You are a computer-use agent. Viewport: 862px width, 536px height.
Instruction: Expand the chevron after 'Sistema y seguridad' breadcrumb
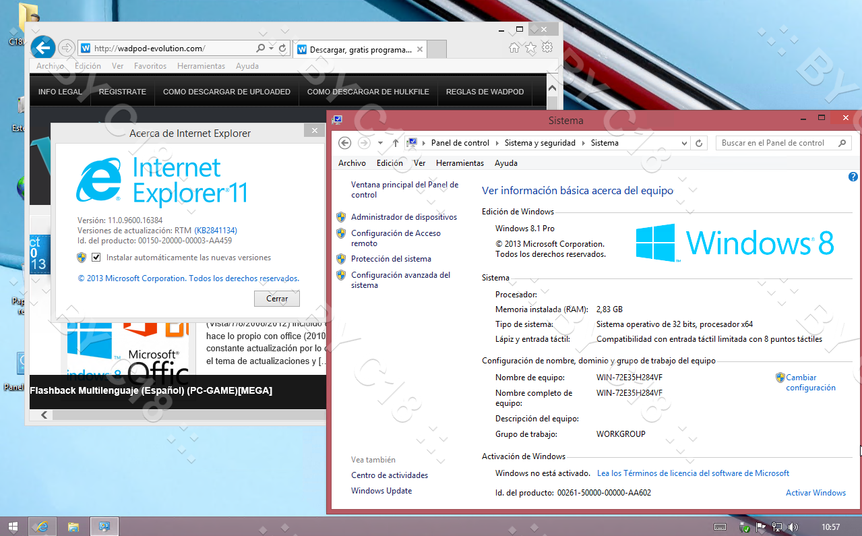[584, 143]
